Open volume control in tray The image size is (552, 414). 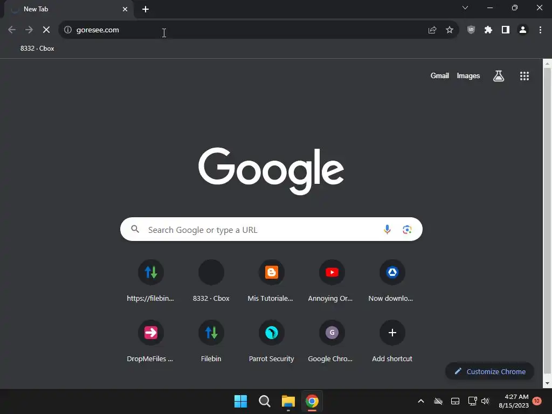[x=485, y=401]
